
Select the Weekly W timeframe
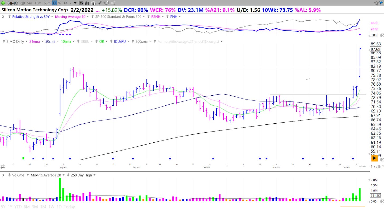click(x=60, y=3)
